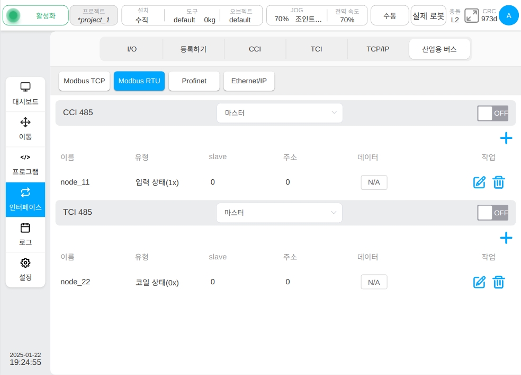
Task: Open the 대시보드 dashboard sidebar item
Action: [25, 94]
